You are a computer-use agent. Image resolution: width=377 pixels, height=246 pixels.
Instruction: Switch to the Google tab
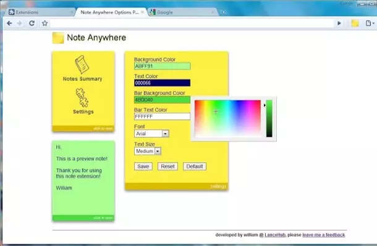(182, 12)
